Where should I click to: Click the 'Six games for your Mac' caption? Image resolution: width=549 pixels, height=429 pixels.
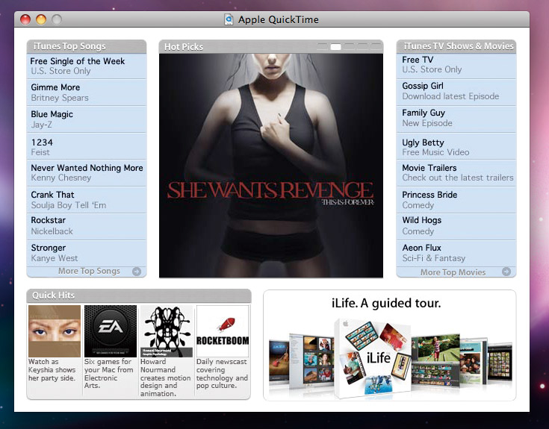pos(108,374)
